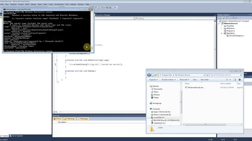Click the Search My Windows Service box
Screen dimensions: 252x141
point(226,75)
